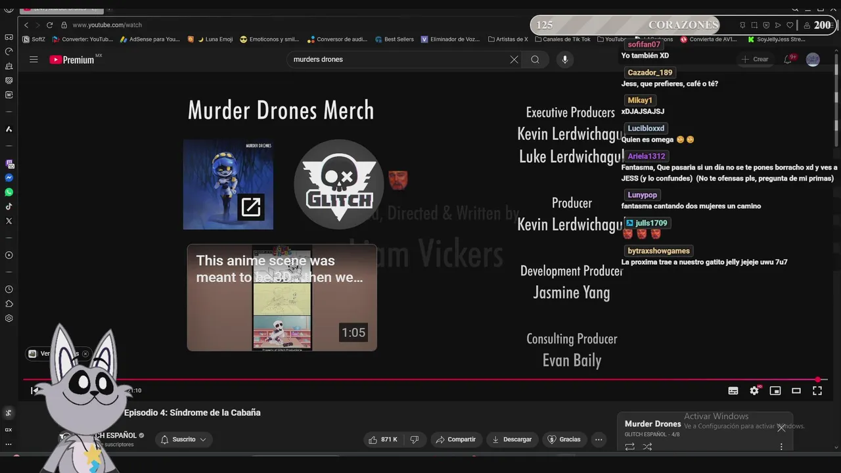
Task: Click Gracias super thanks button
Action: pos(564,439)
